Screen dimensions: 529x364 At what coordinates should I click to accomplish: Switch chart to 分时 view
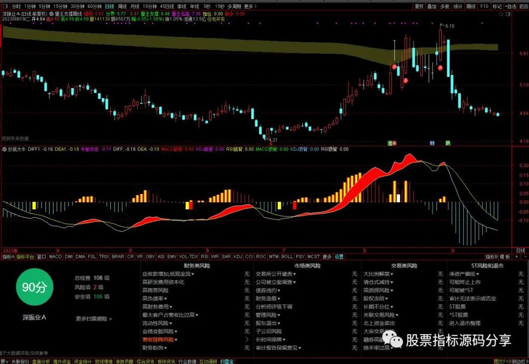pyautogui.click(x=16, y=6)
